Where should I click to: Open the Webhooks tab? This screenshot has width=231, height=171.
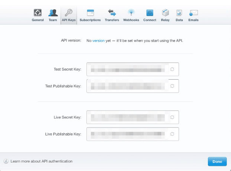[x=131, y=15]
